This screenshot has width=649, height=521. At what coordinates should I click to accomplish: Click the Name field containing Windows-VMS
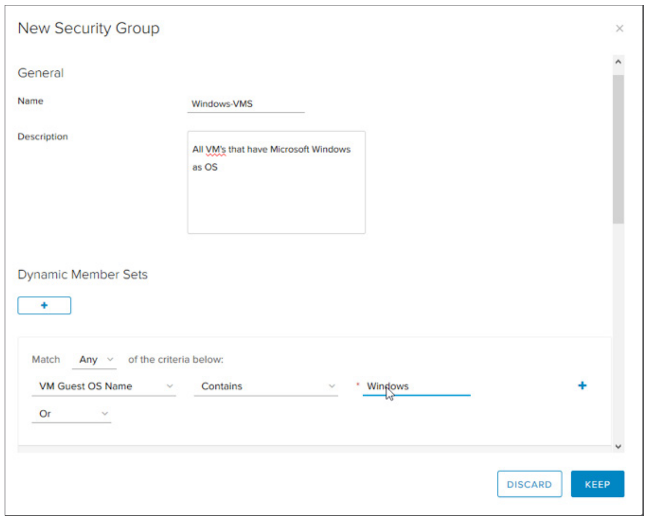(246, 103)
